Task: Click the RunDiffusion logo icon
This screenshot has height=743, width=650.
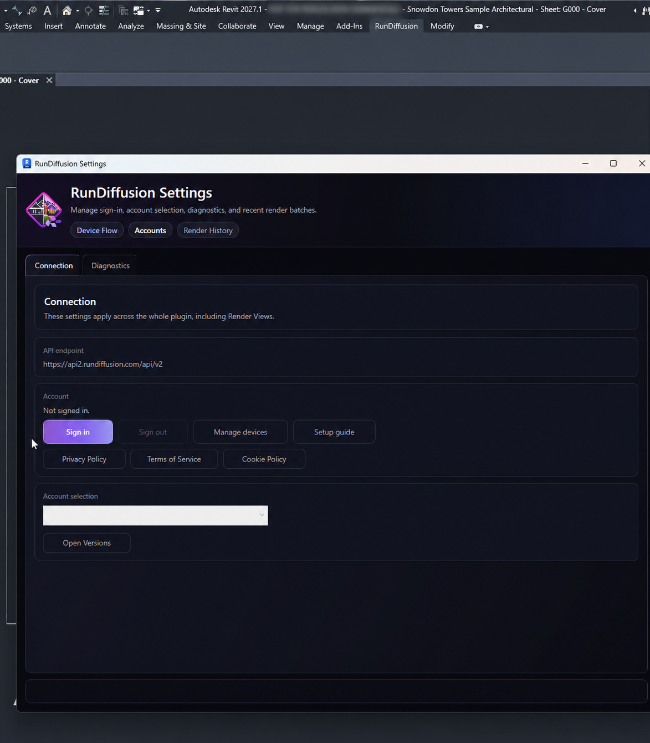Action: tap(44, 210)
